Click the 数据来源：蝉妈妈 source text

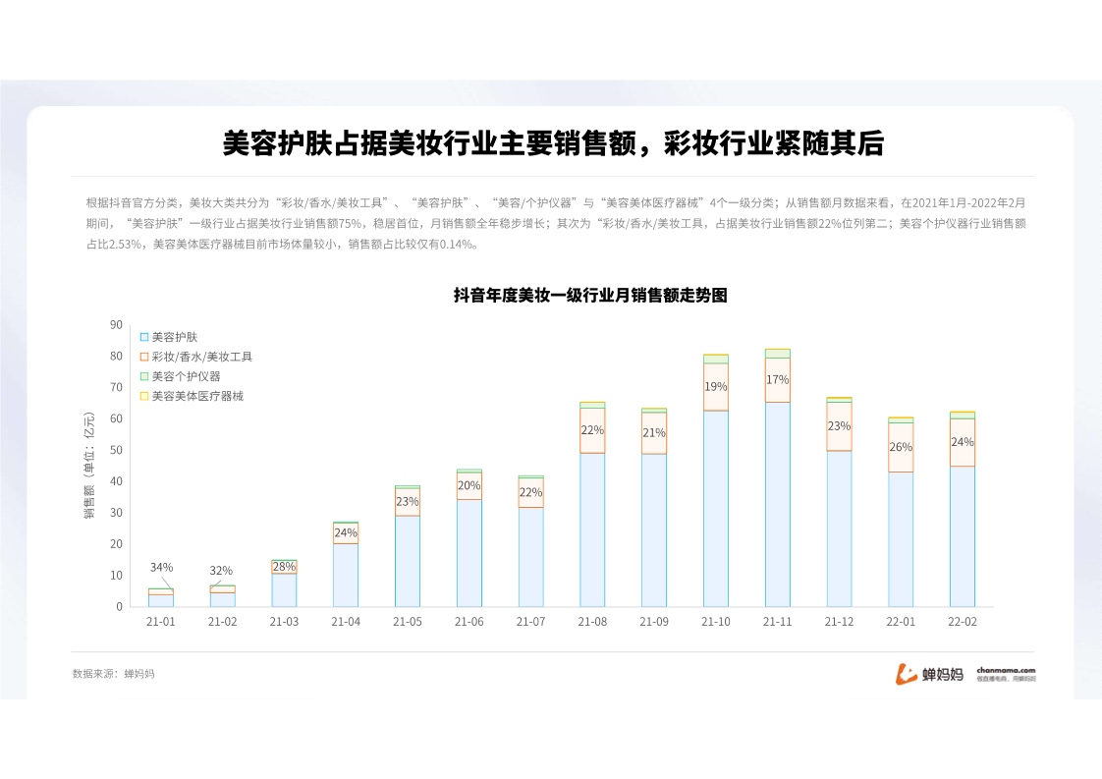[x=113, y=674]
